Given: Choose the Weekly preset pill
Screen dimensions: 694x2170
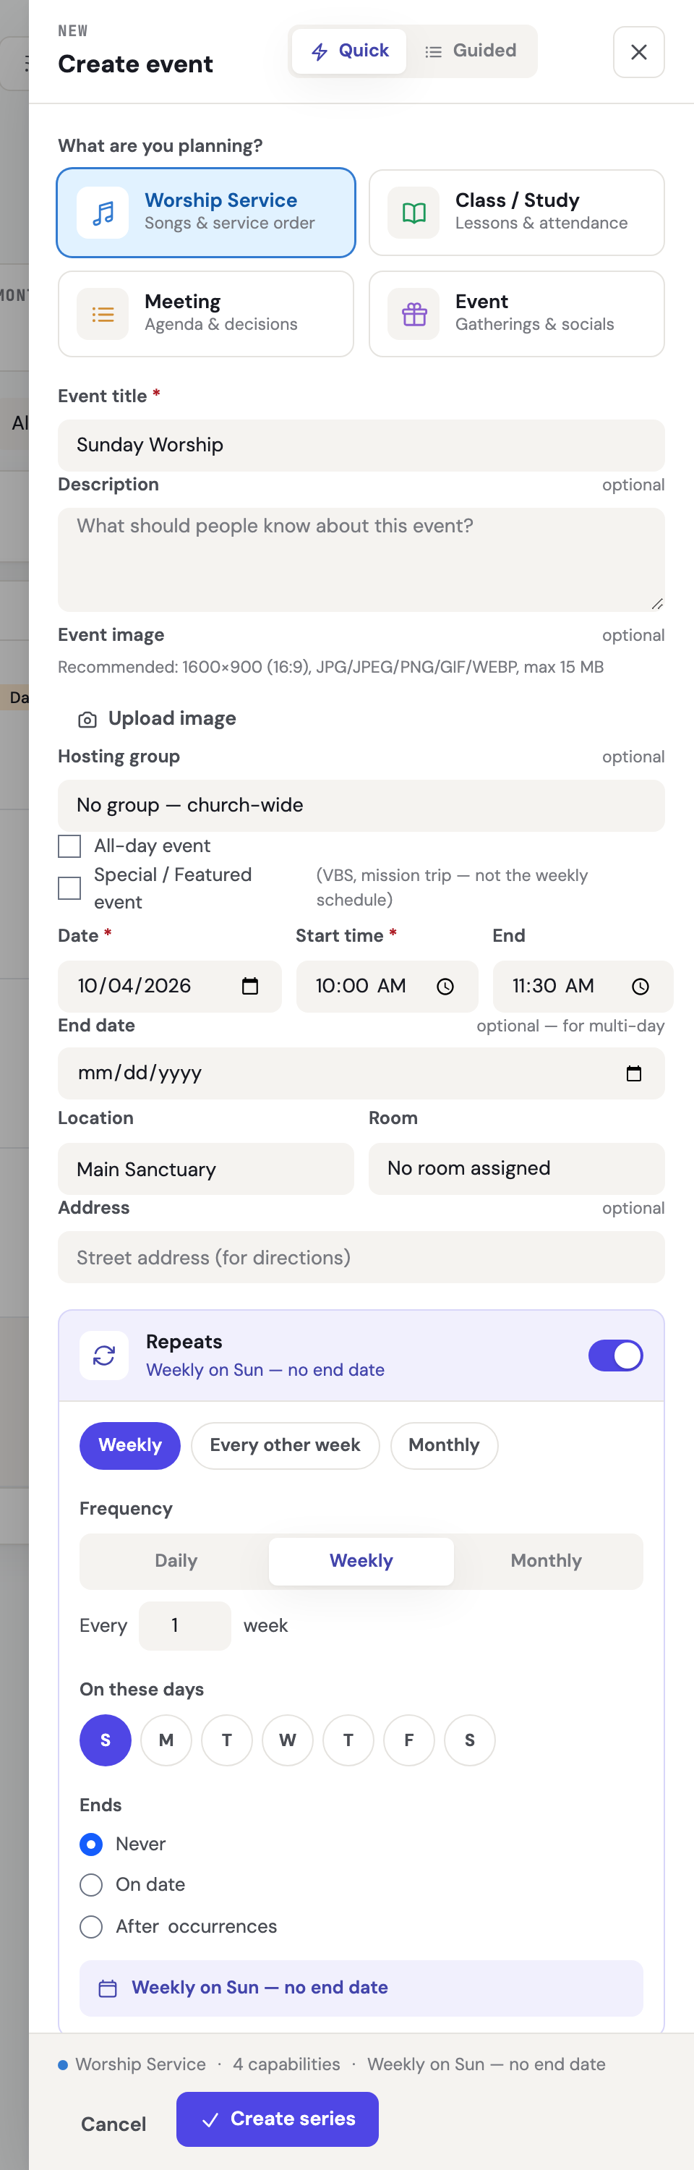Looking at the screenshot, I should (x=129, y=1445).
